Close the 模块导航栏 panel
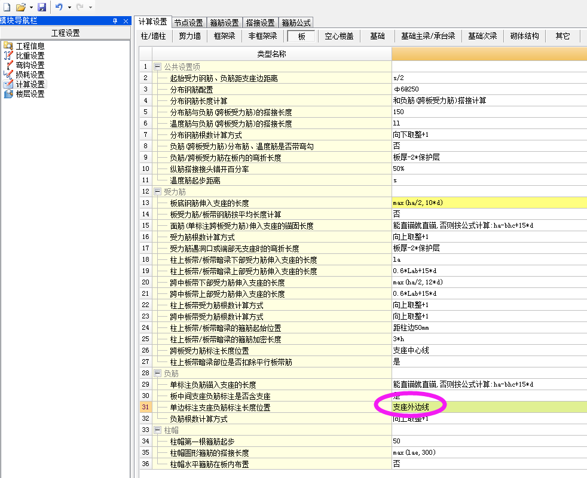587x478 pixels. coord(126,21)
